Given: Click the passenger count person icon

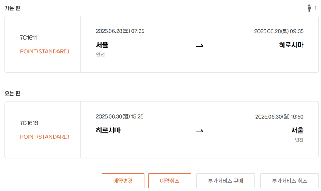Looking at the screenshot, I should point(309,8).
